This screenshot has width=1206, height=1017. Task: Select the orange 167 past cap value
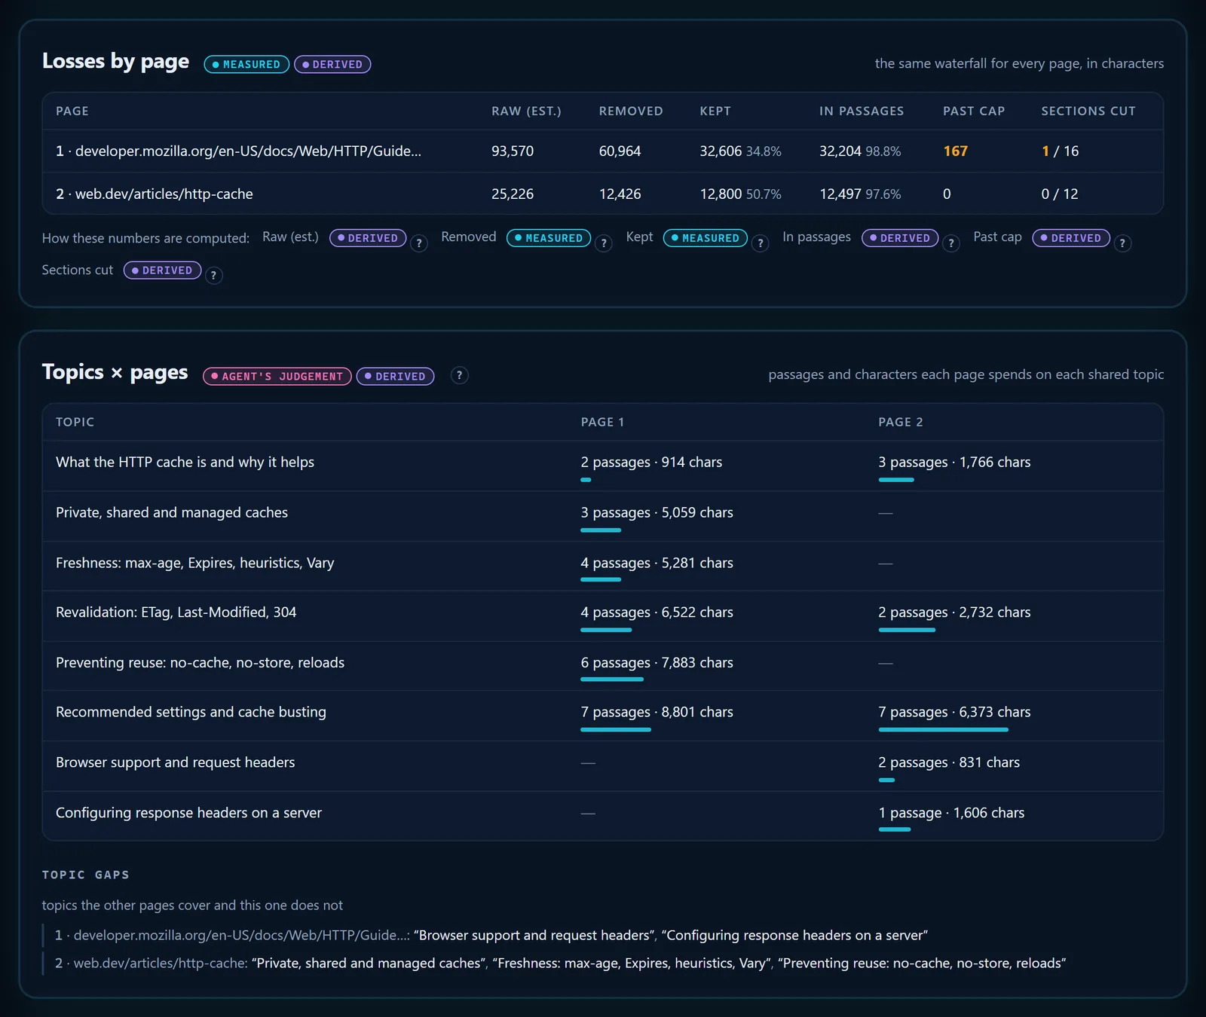click(x=955, y=151)
